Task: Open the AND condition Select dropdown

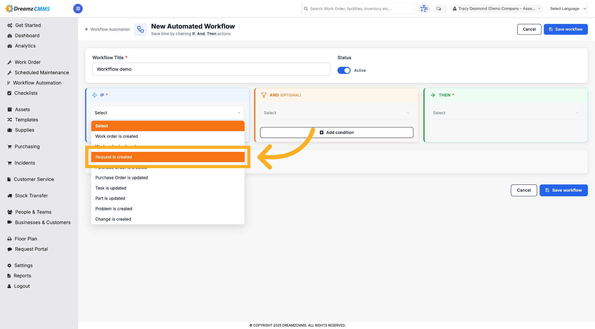Action: (x=337, y=113)
